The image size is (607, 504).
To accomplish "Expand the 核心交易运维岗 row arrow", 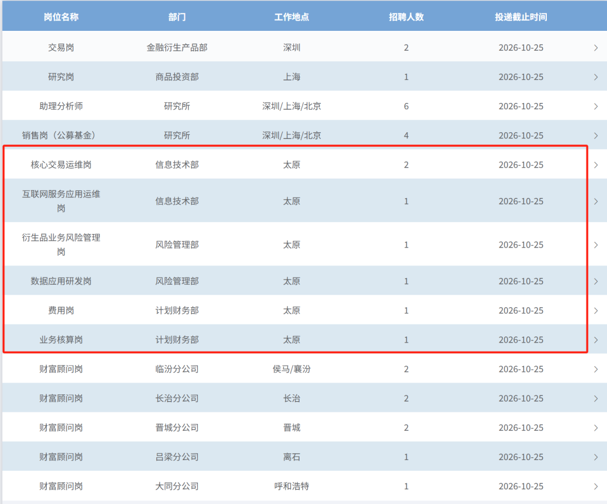I will tap(596, 165).
